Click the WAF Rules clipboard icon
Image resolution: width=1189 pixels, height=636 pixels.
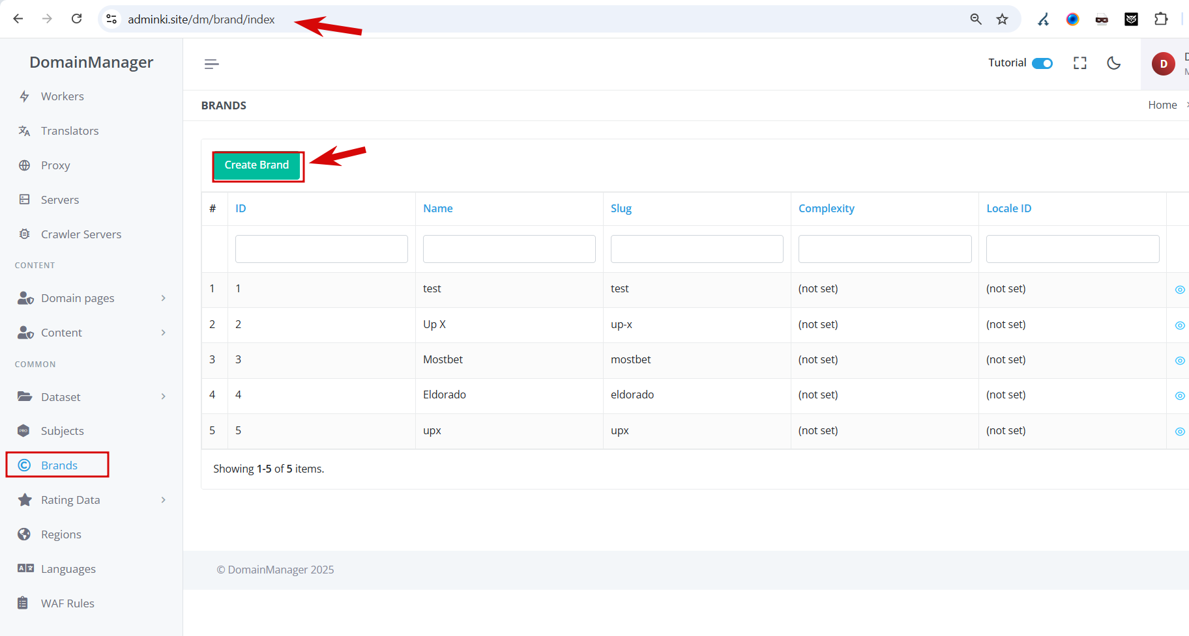click(x=23, y=603)
